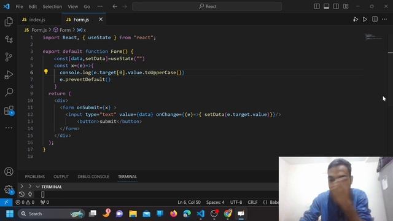Go forward with the navigation arrow
Viewport: 393px width, 221px height.
pyautogui.click(x=125, y=6)
